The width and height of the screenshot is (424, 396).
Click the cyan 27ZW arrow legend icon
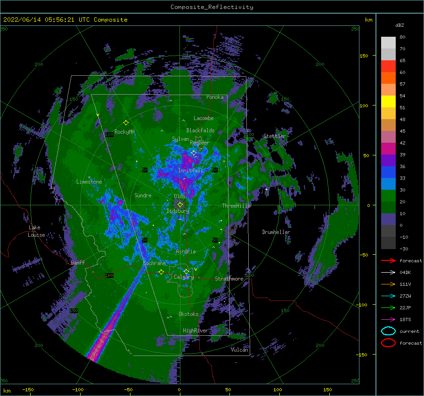(388, 296)
